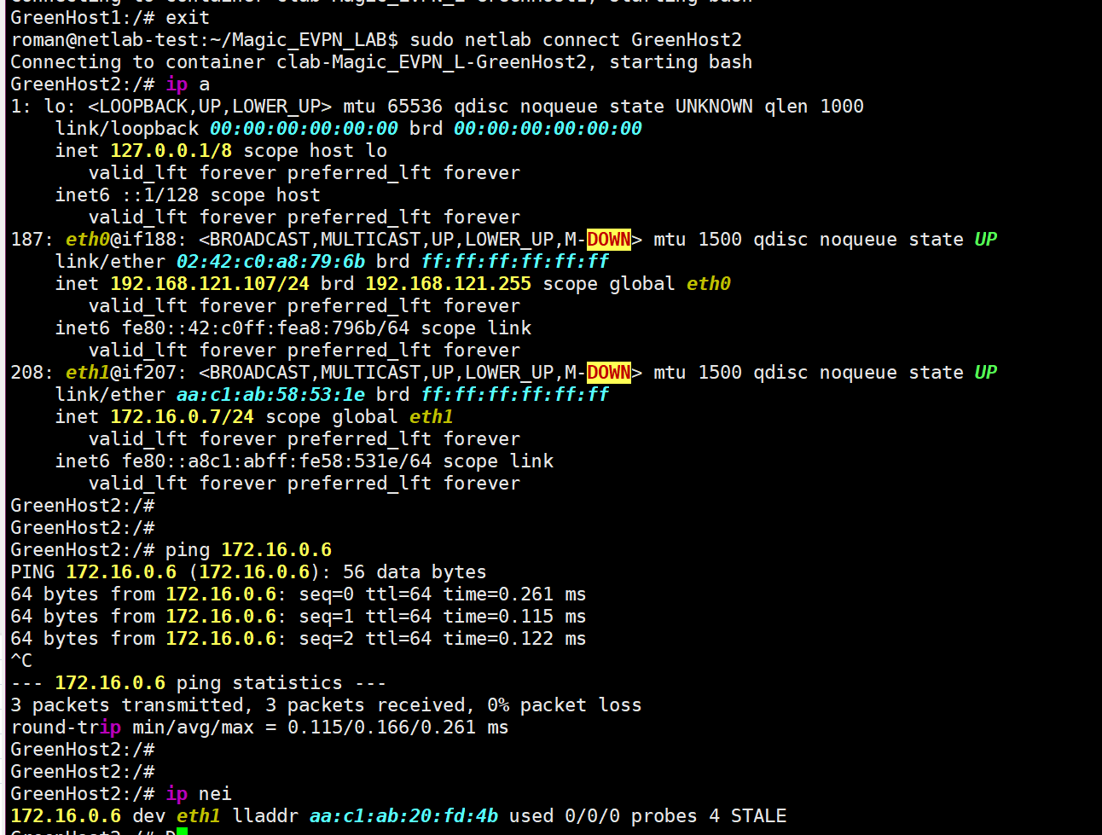The width and height of the screenshot is (1102, 835).
Task: Click the STALE neighbor state
Action: pyautogui.click(x=758, y=816)
